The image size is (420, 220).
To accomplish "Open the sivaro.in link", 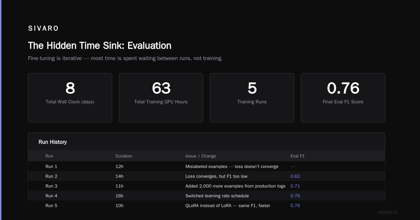I will 388,212.
